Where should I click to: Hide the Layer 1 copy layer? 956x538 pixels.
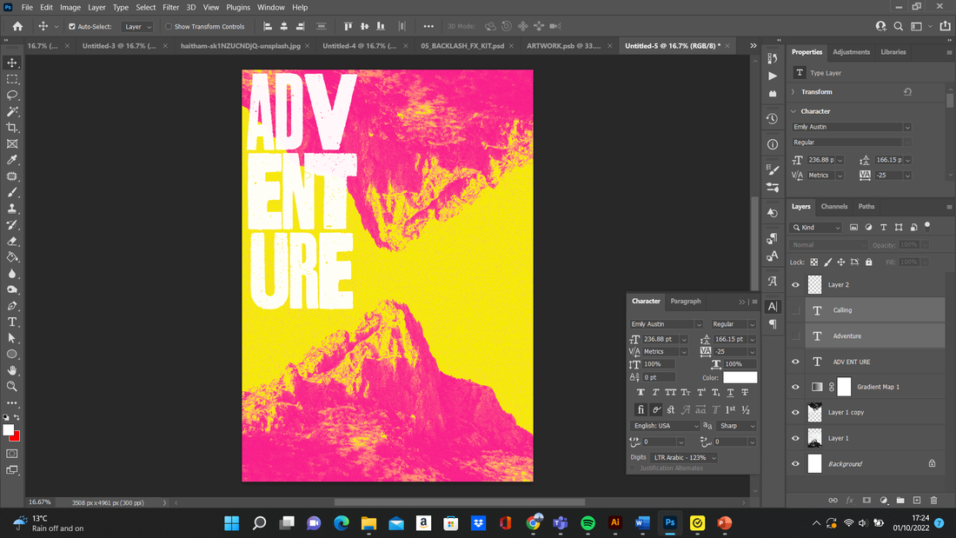[795, 412]
